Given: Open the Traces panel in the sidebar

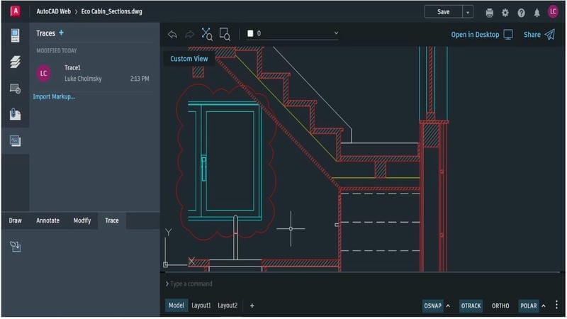Looking at the screenshot, I should tap(15, 140).
